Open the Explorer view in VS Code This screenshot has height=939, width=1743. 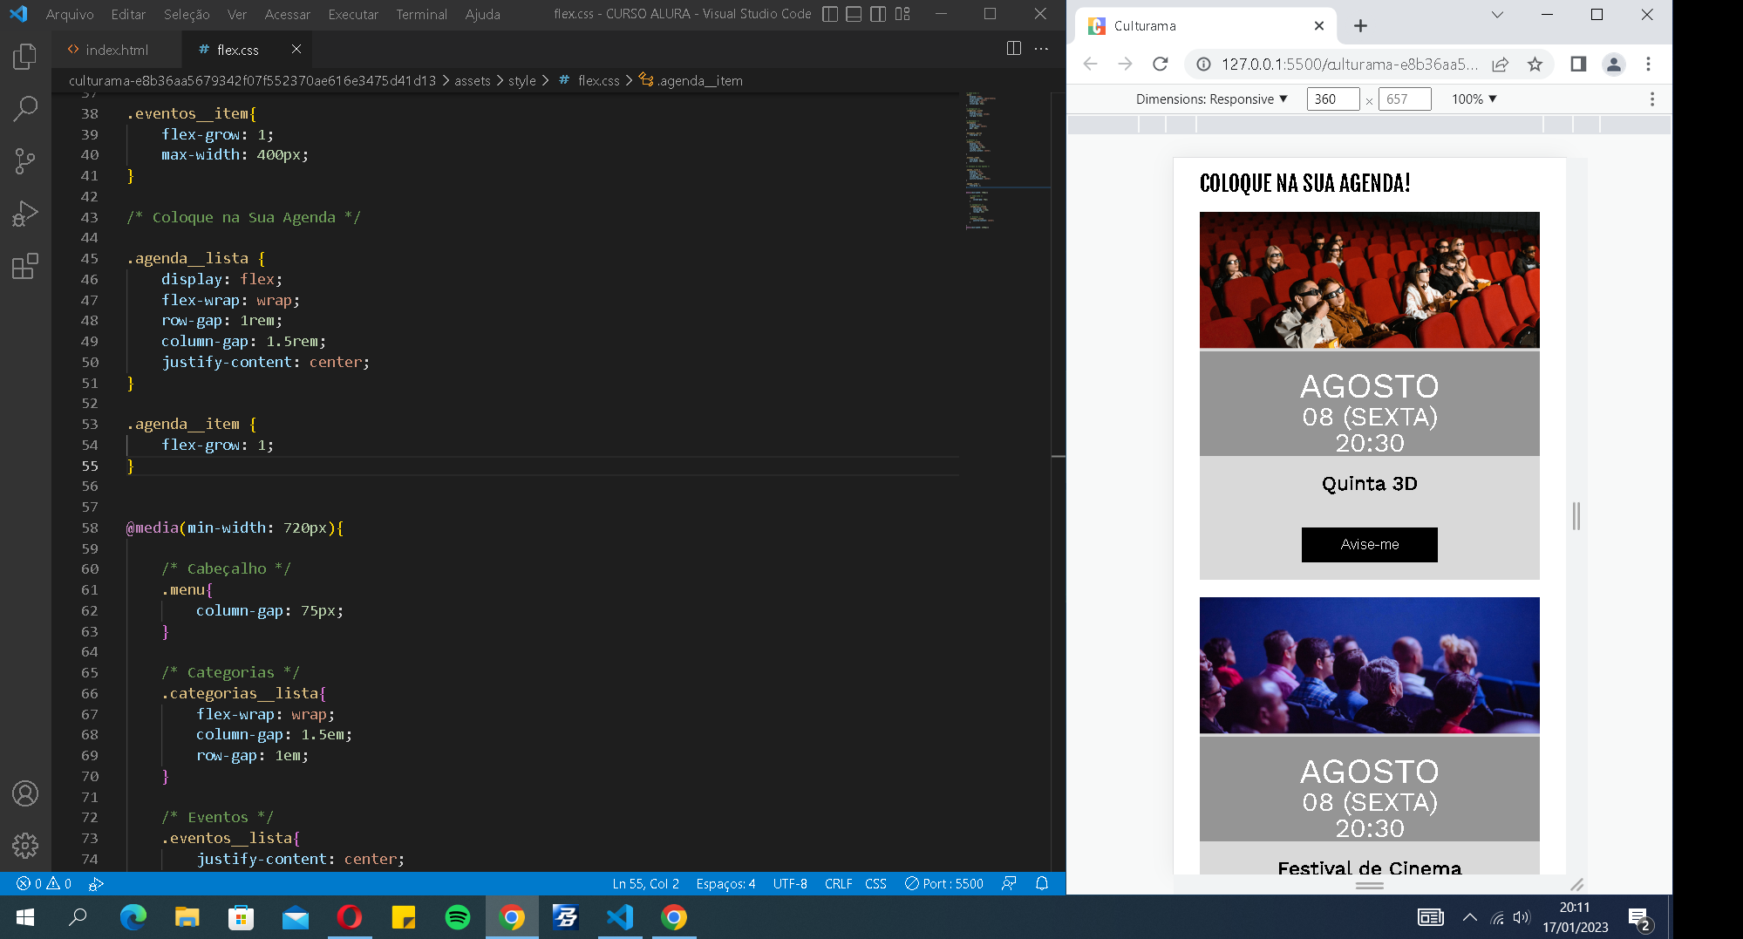25,58
